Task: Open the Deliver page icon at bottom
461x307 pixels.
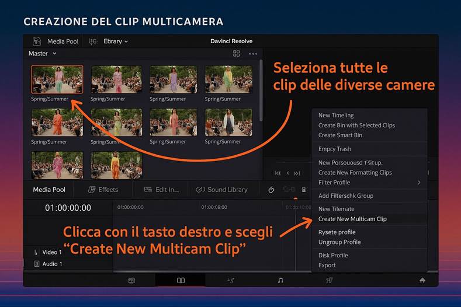Action: tap(330, 281)
